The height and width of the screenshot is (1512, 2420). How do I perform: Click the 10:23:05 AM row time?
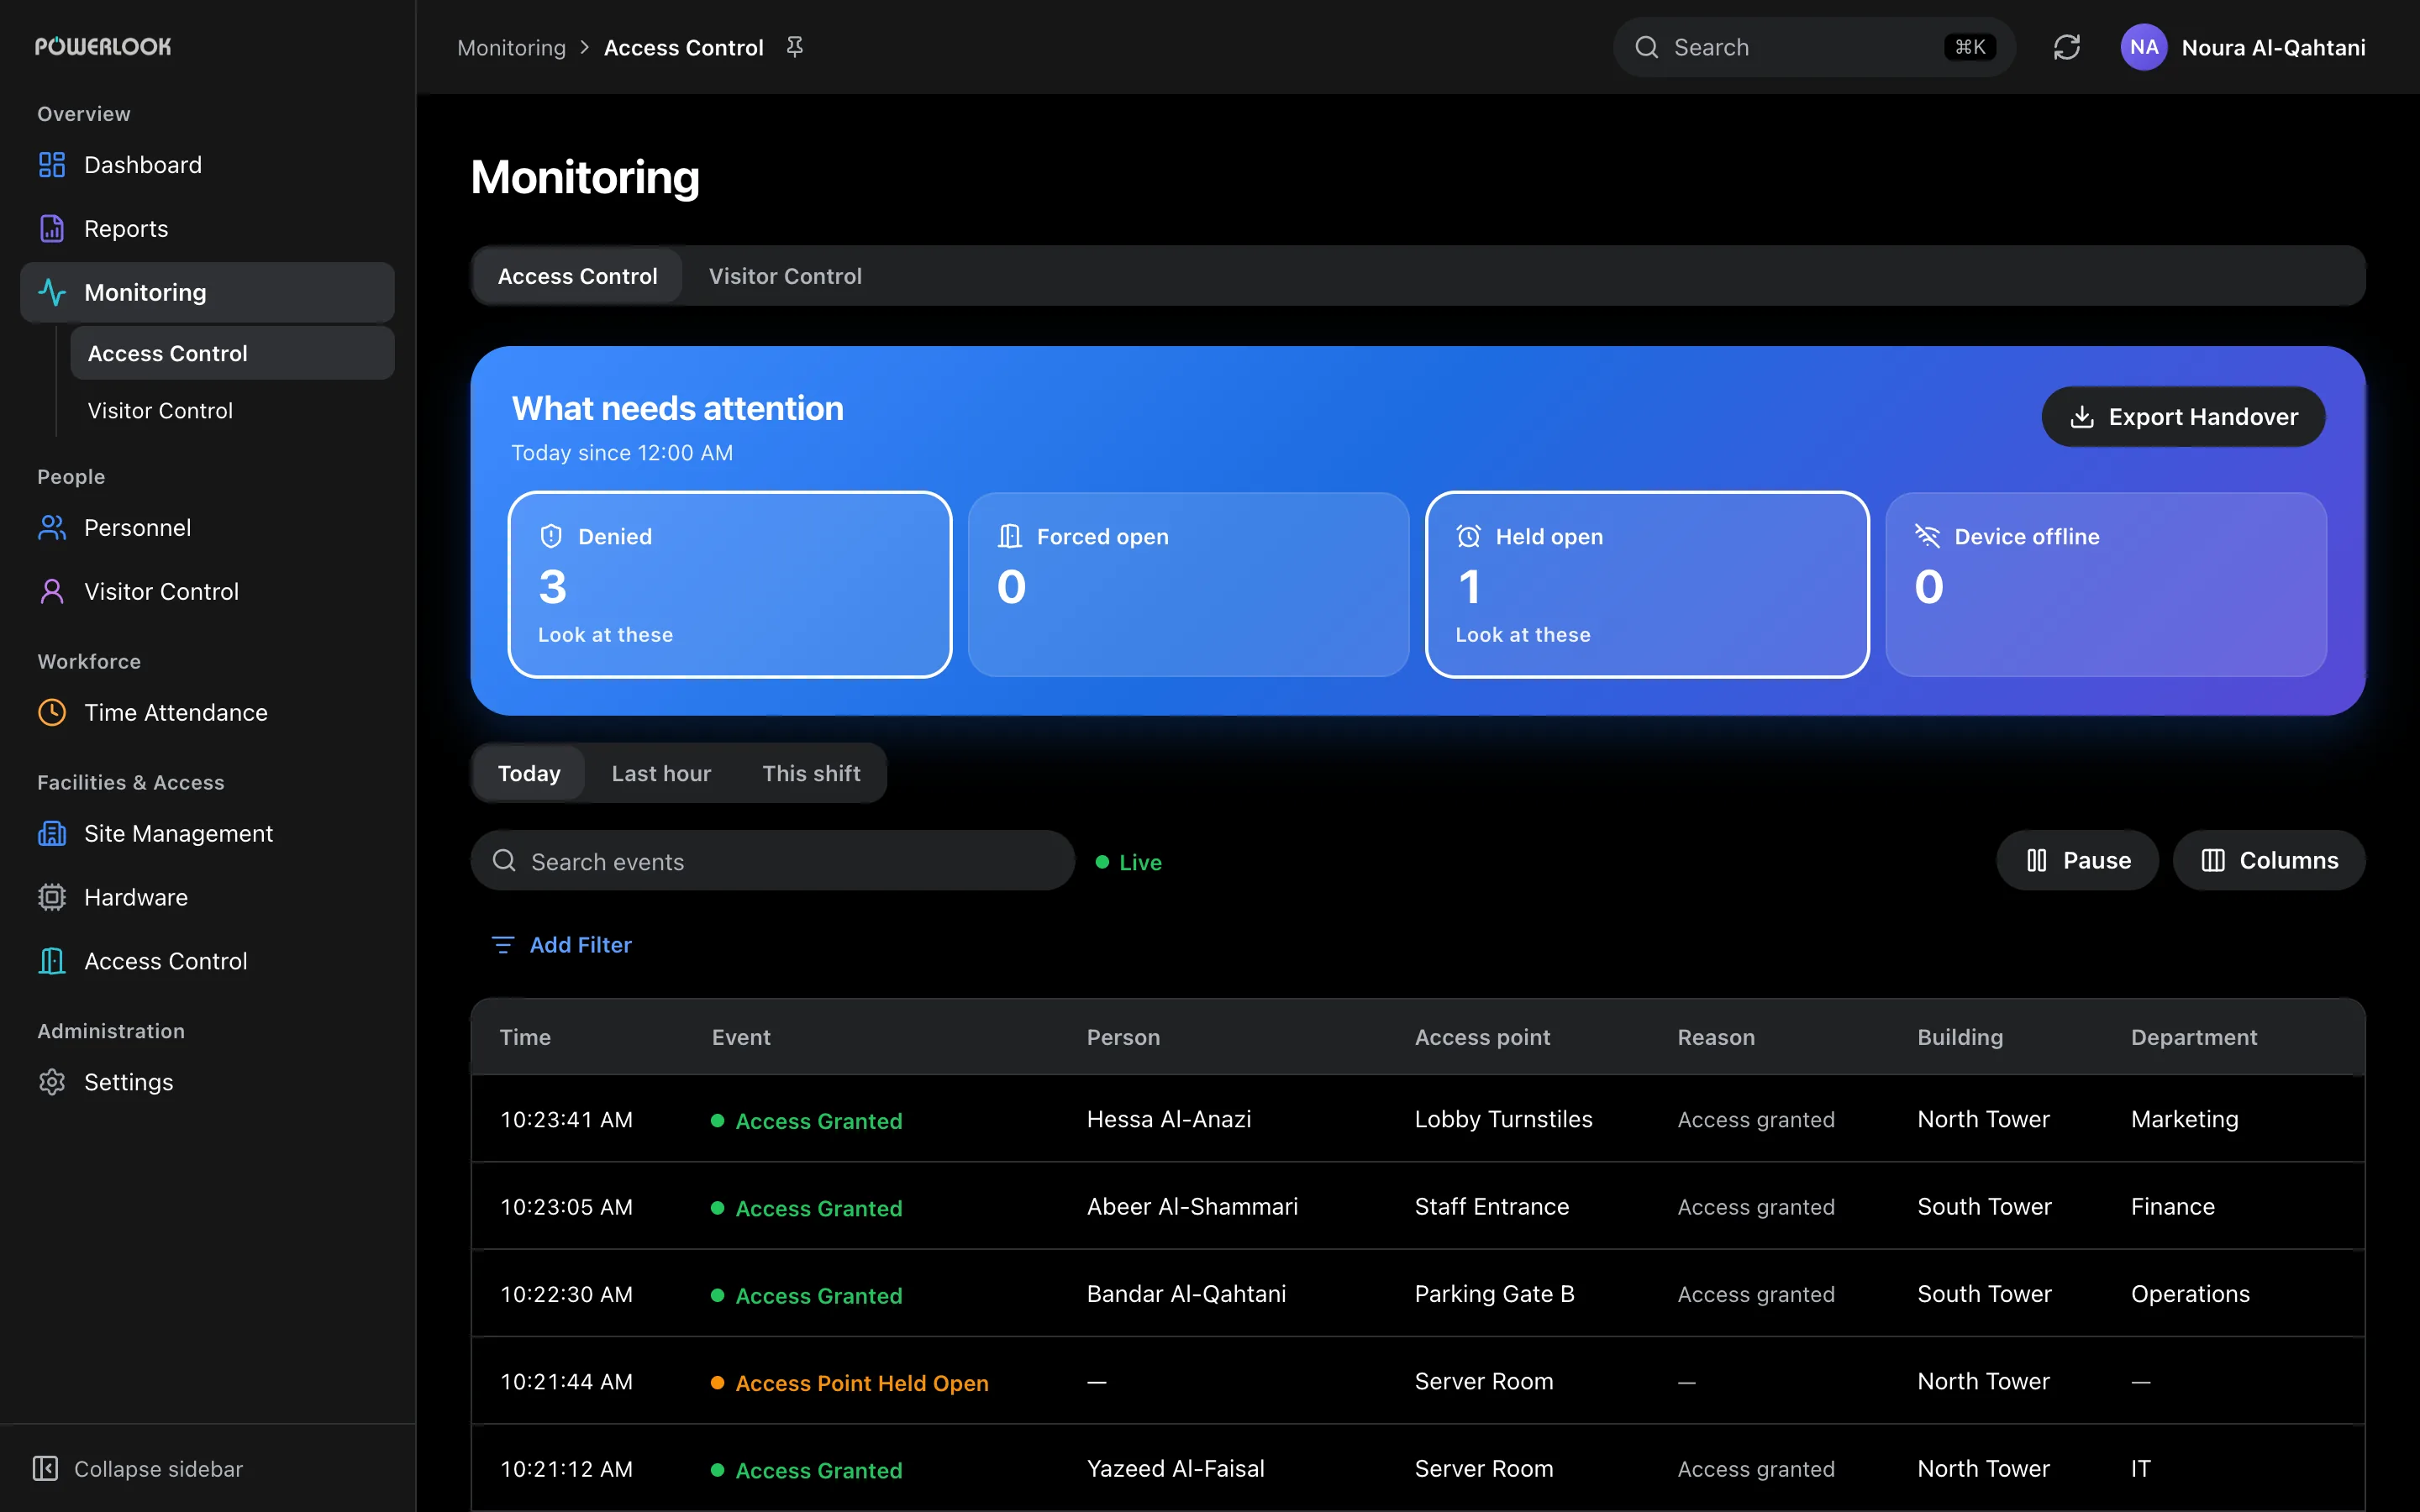(566, 1207)
